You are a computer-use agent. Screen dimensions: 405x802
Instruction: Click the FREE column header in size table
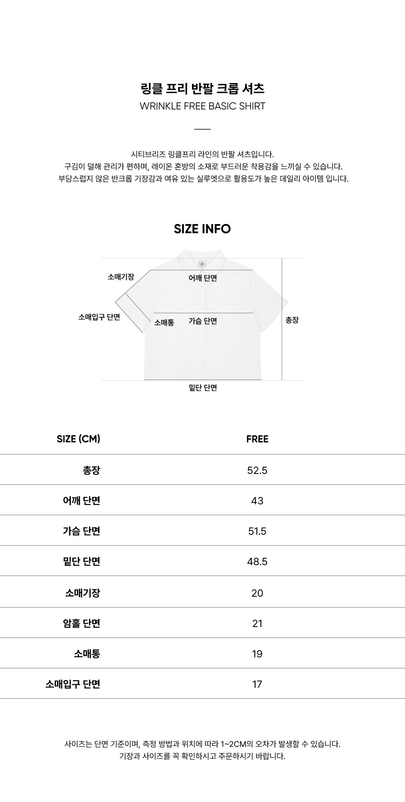point(257,439)
